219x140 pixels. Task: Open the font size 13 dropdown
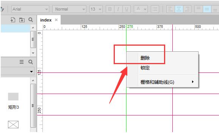point(96,9)
